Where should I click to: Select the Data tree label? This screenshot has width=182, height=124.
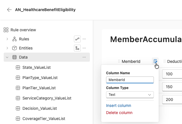[x=23, y=57]
